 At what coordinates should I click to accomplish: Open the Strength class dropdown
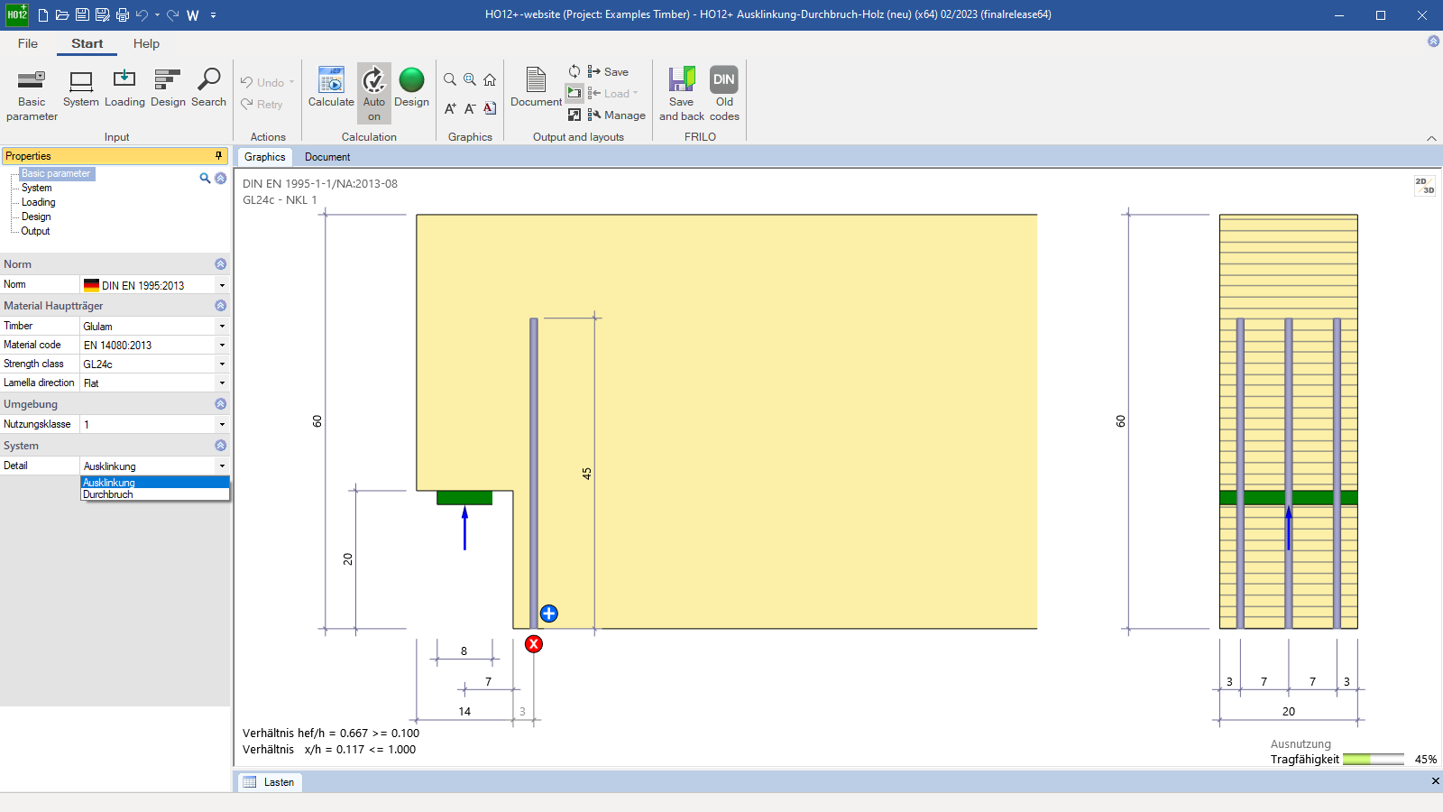click(x=222, y=364)
